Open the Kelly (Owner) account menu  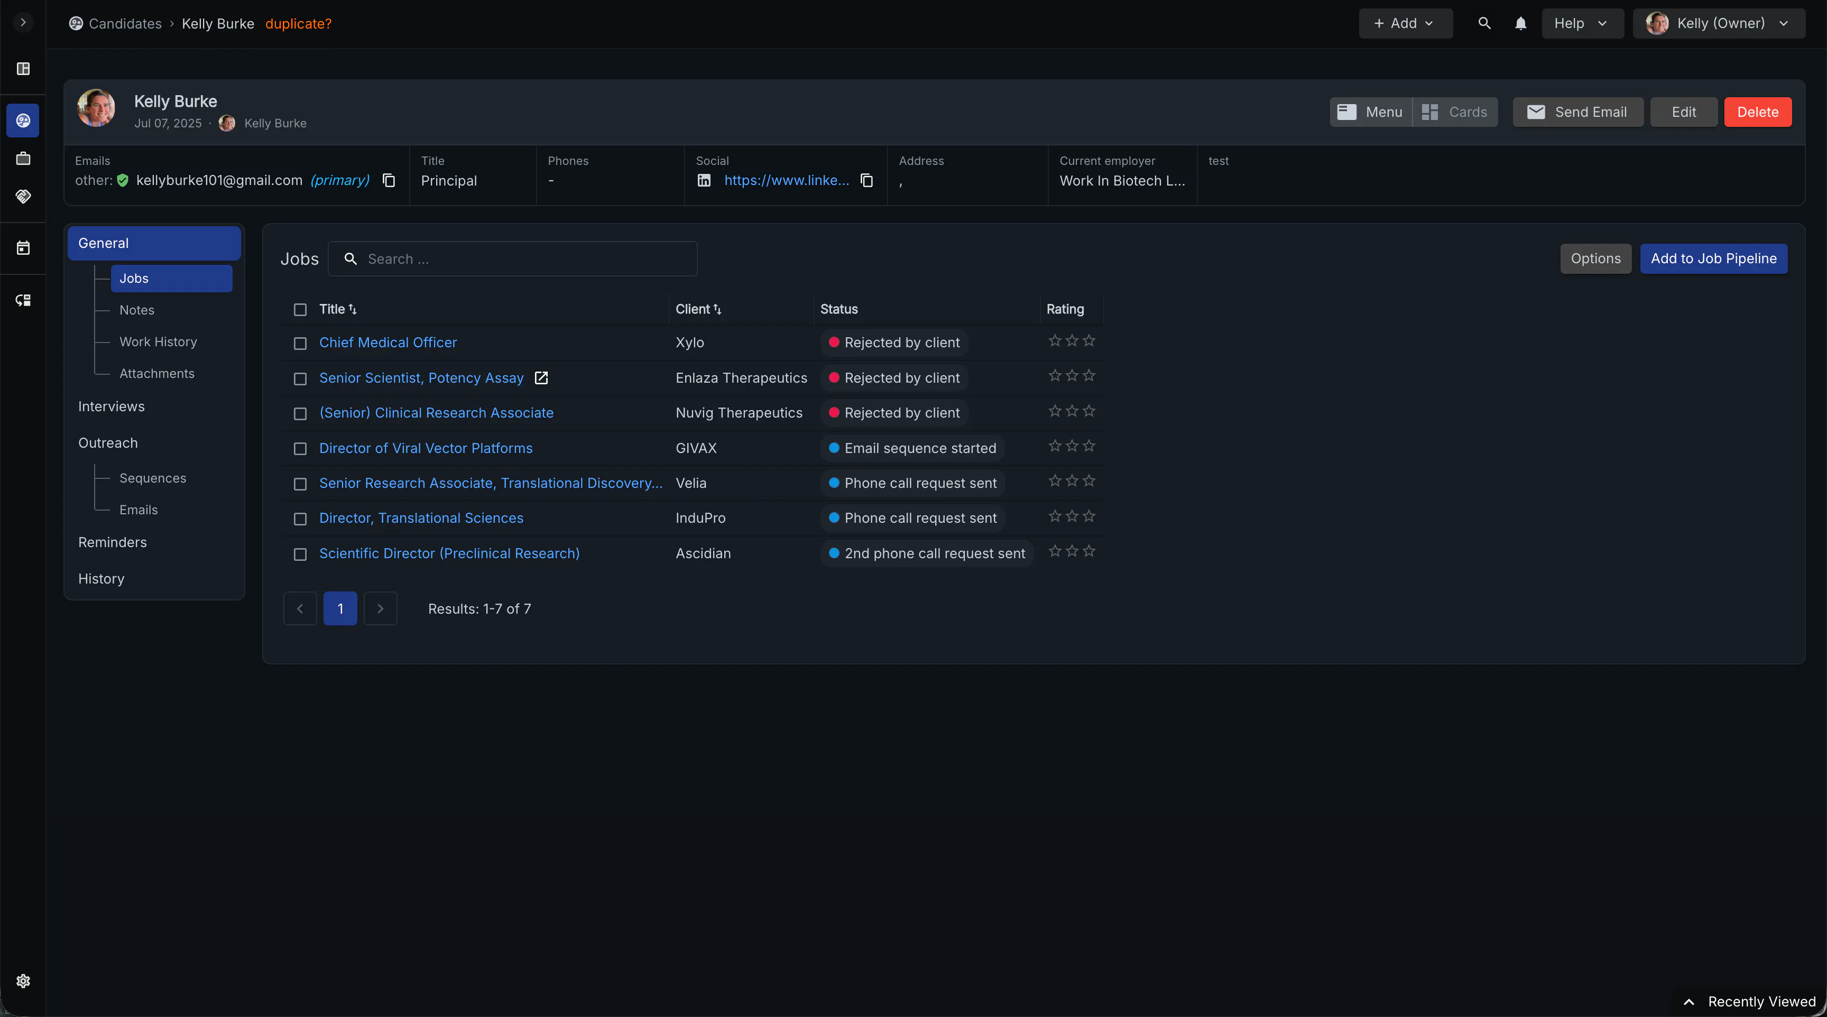(x=1719, y=23)
